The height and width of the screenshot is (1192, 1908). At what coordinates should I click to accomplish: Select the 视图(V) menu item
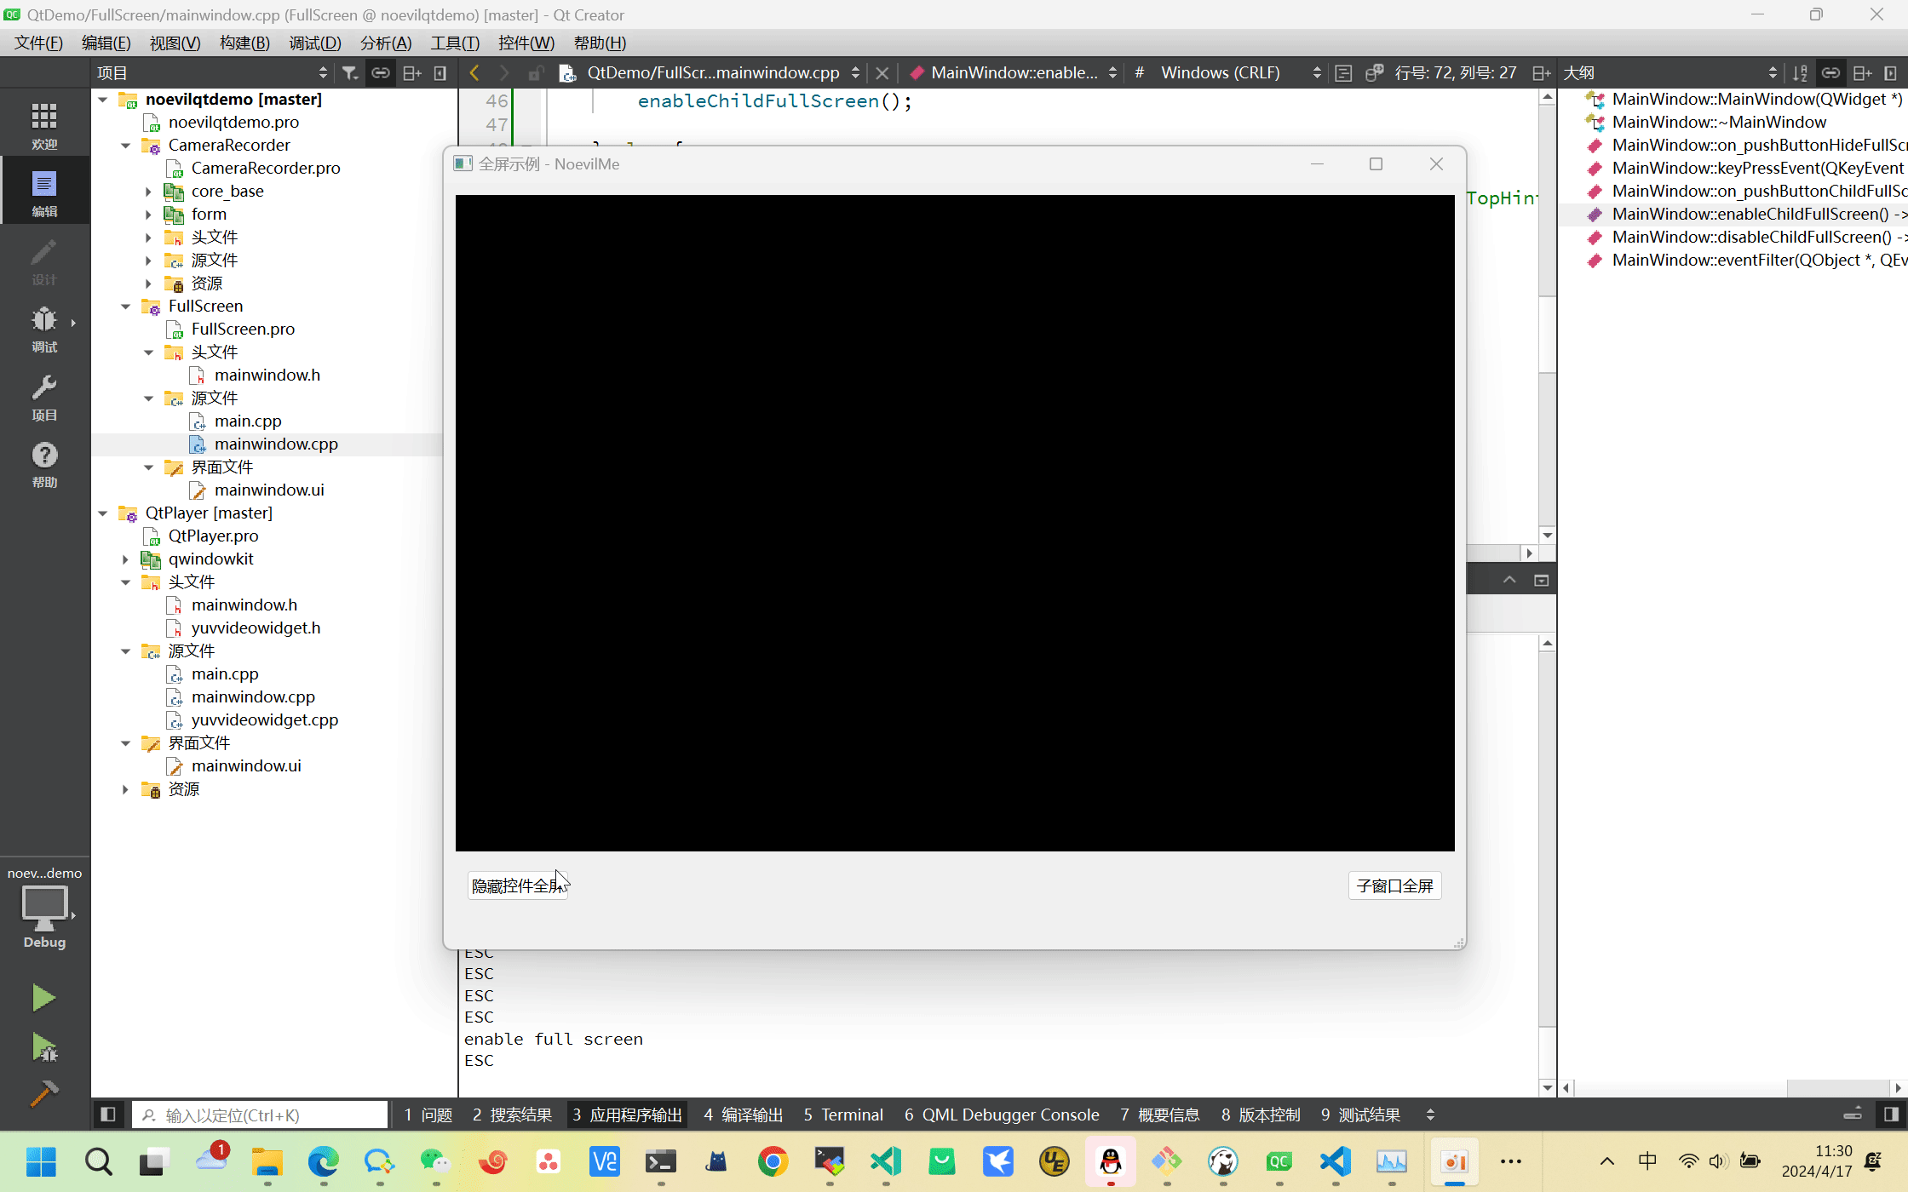(175, 43)
